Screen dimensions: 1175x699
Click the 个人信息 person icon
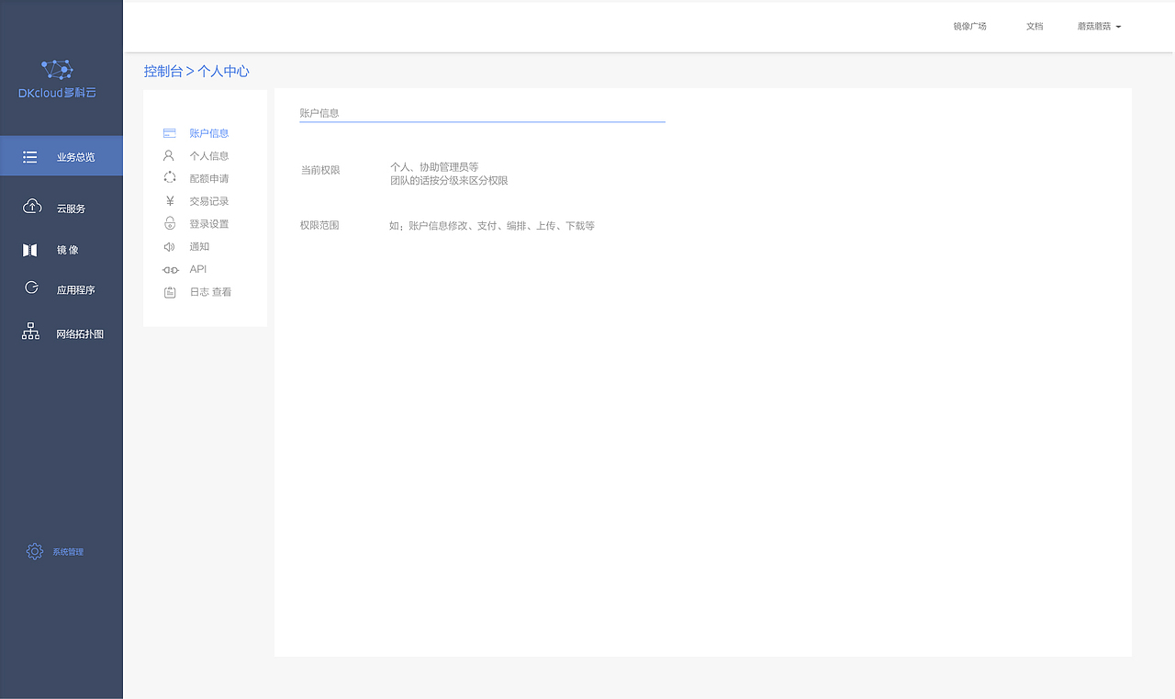tap(169, 155)
